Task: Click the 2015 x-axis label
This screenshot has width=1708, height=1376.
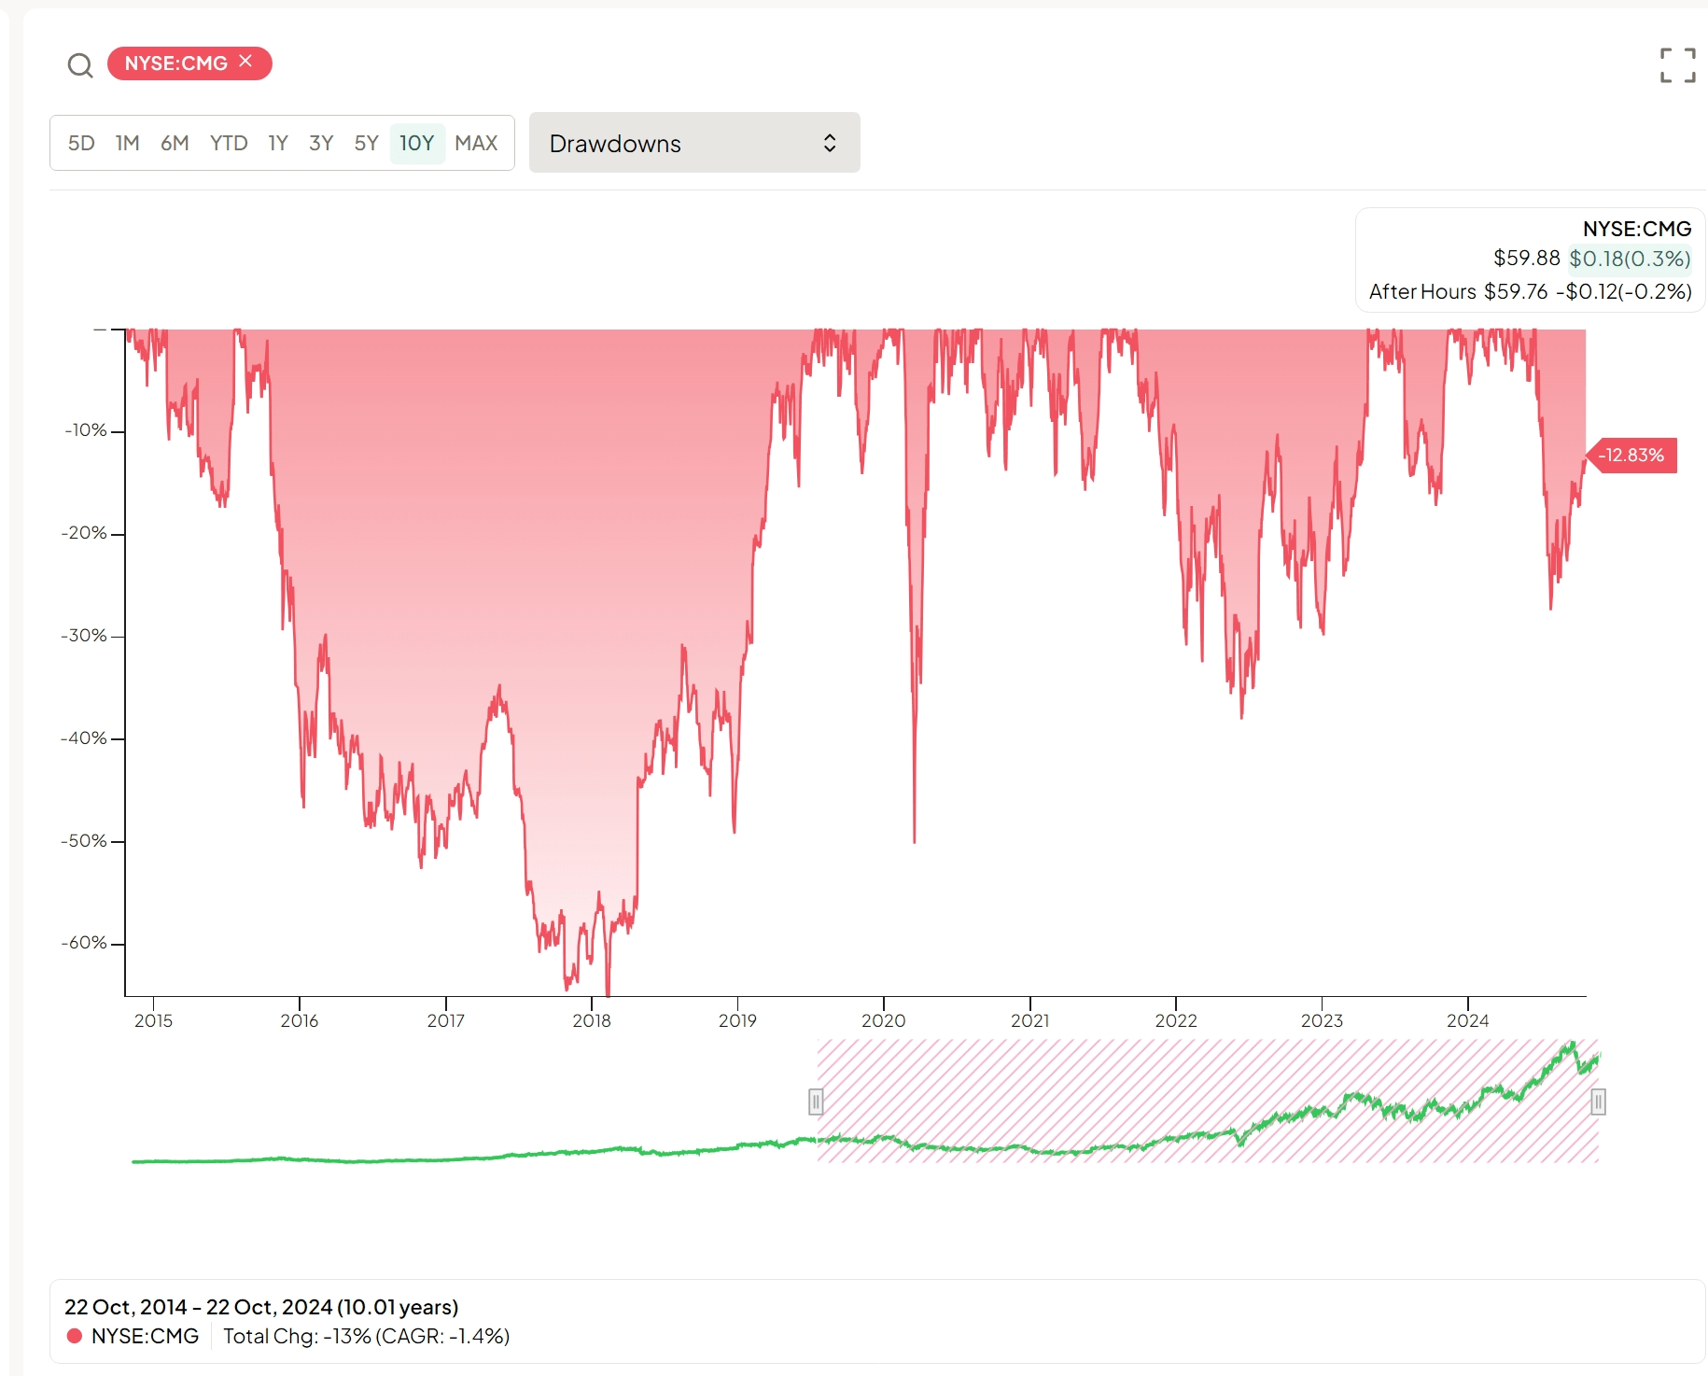Action: pyautogui.click(x=153, y=1020)
